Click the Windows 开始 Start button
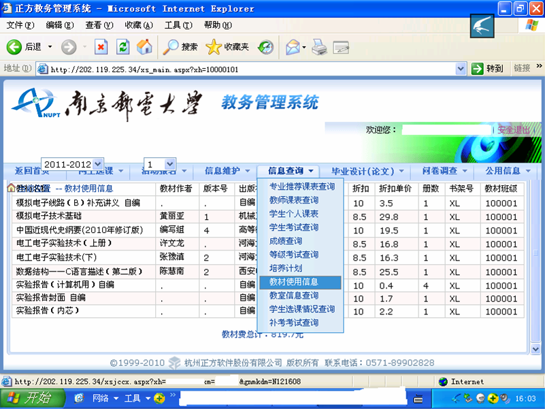545x409 pixels. [29, 398]
